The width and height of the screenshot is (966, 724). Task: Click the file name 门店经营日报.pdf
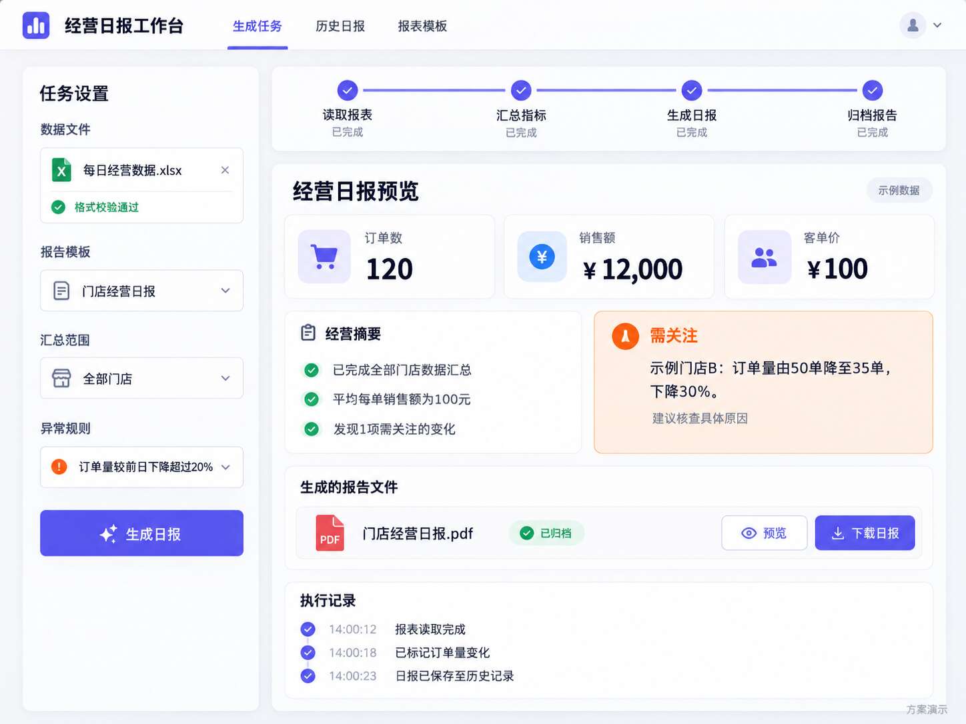click(418, 533)
